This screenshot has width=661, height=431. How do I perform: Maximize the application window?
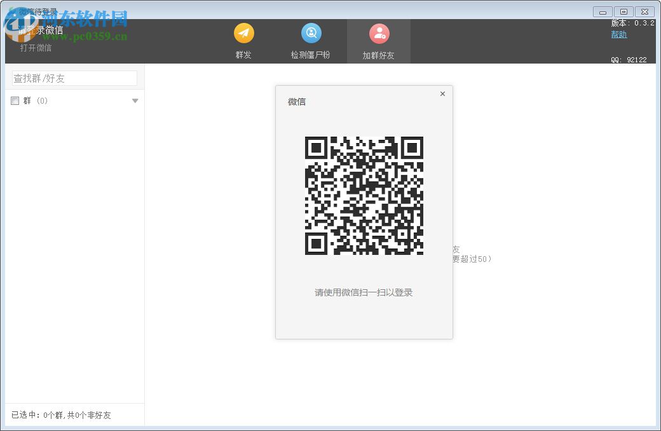(624, 12)
